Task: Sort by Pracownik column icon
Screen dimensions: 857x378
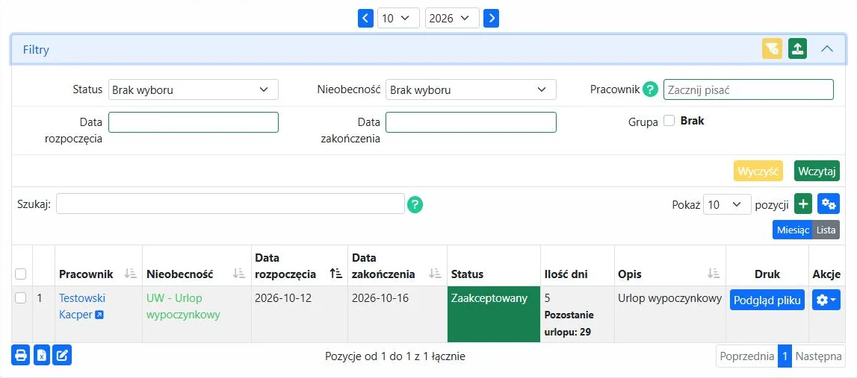Action: pos(130,274)
